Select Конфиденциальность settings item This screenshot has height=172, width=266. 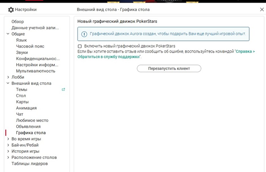point(38,59)
